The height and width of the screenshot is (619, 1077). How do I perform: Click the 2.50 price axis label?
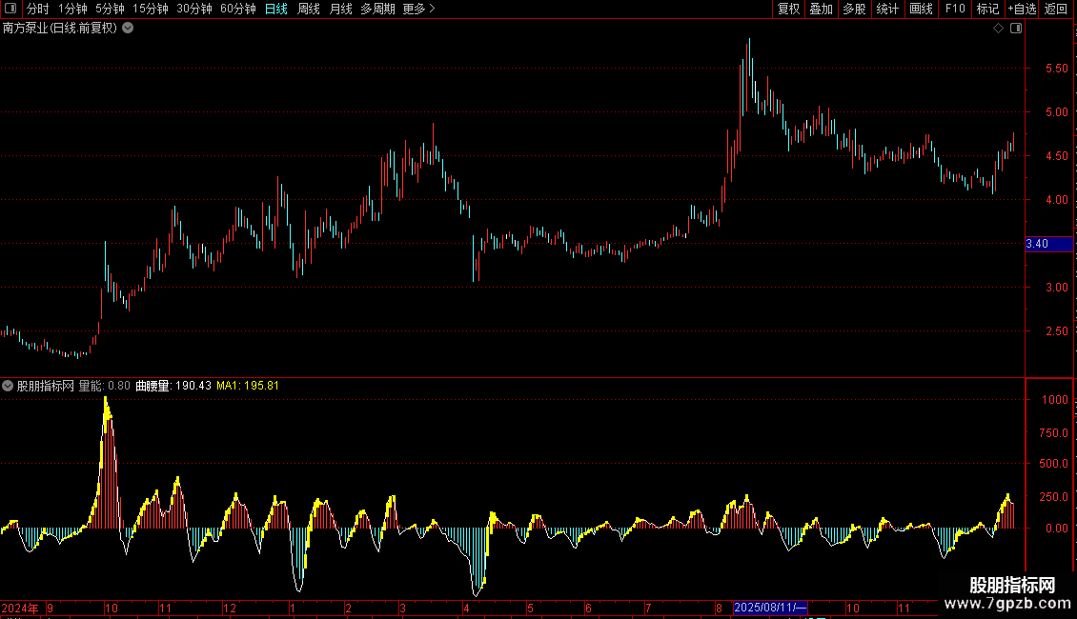click(1056, 331)
